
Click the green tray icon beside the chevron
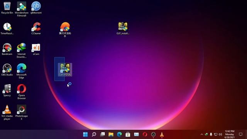pyautogui.click(x=206, y=134)
